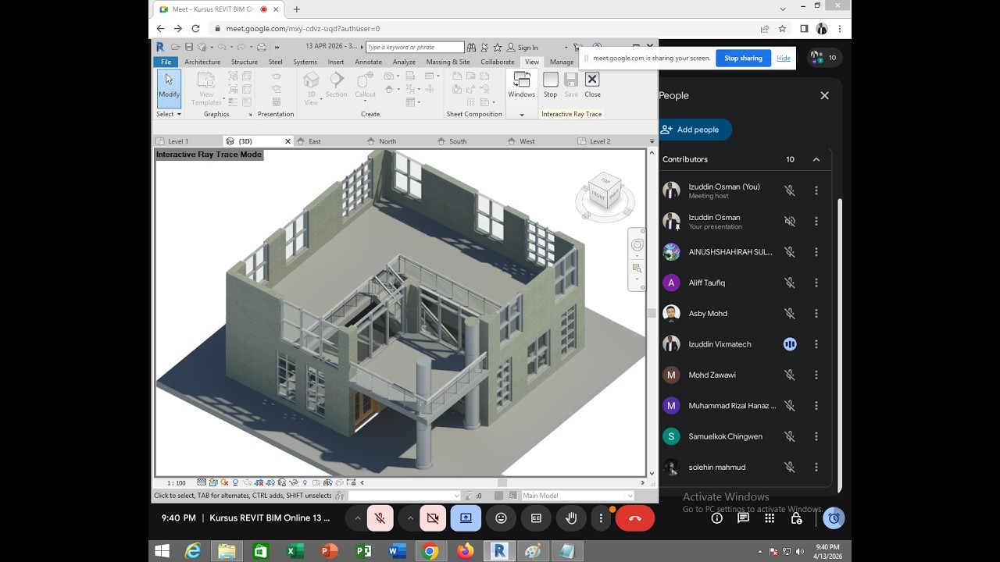Unmute AINUSHSHAHIRAH participant mic
1000x562 pixels.
[x=790, y=252]
